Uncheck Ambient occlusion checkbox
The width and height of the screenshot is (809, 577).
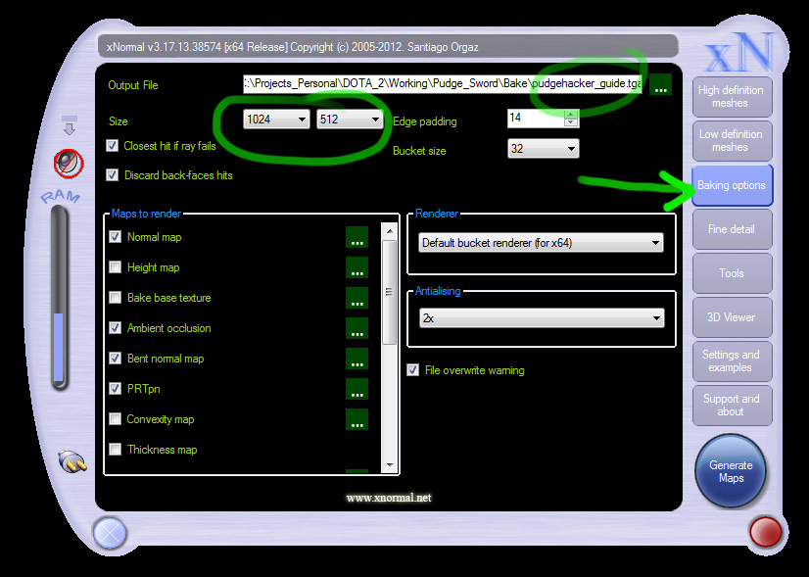tap(115, 328)
